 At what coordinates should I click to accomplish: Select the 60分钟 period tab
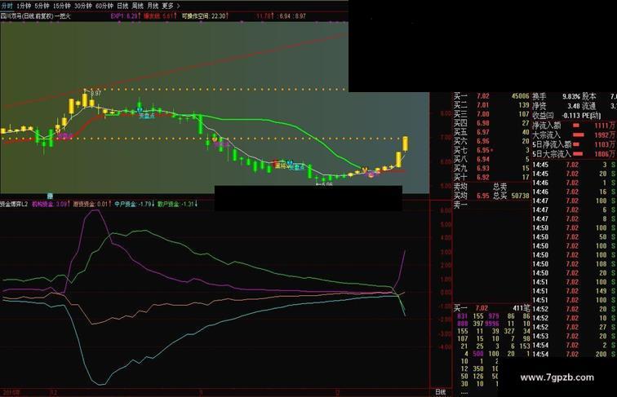point(104,6)
